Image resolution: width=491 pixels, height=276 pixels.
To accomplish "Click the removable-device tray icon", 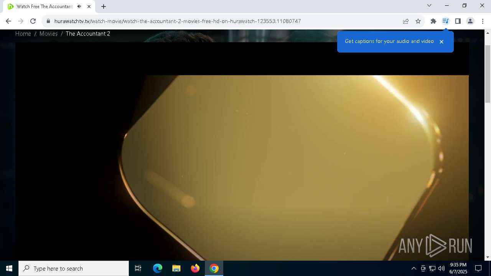I will [x=423, y=268].
